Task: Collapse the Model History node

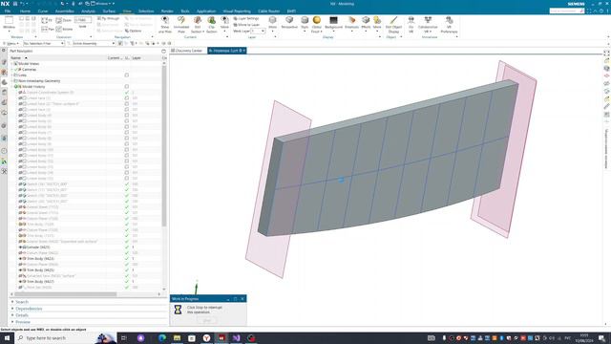Action: click(12, 86)
